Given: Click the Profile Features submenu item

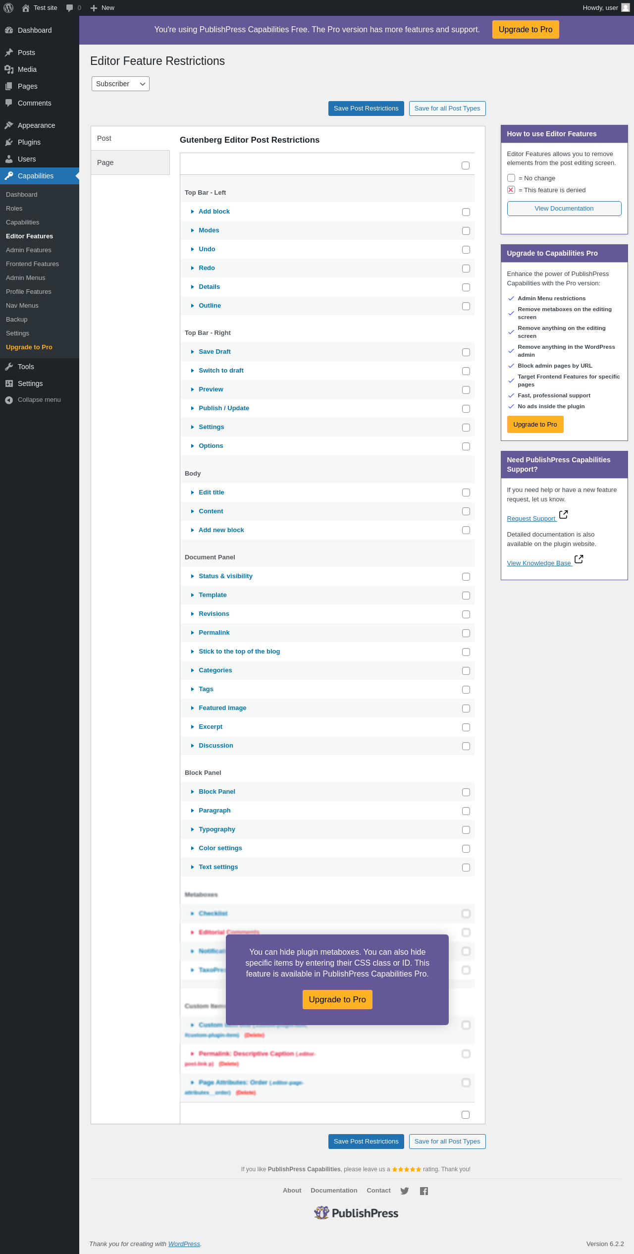Looking at the screenshot, I should (x=29, y=292).
